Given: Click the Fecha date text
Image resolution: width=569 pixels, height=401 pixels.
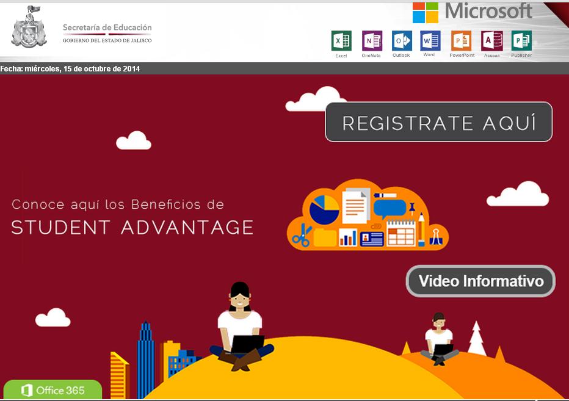Looking at the screenshot, I should [70, 68].
